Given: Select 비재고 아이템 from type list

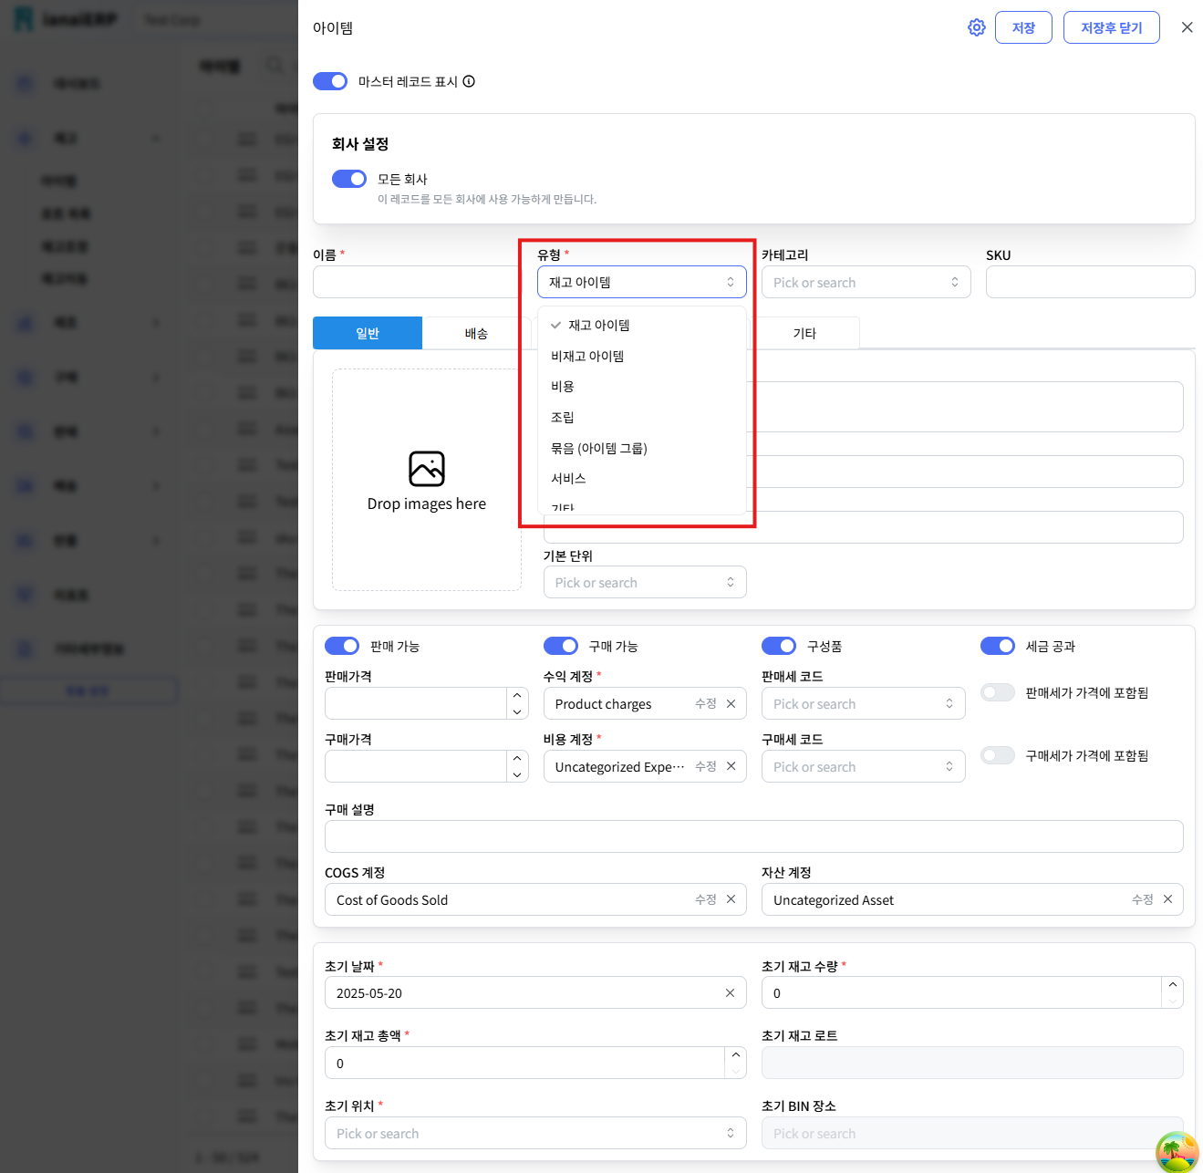Looking at the screenshot, I should (642, 356).
